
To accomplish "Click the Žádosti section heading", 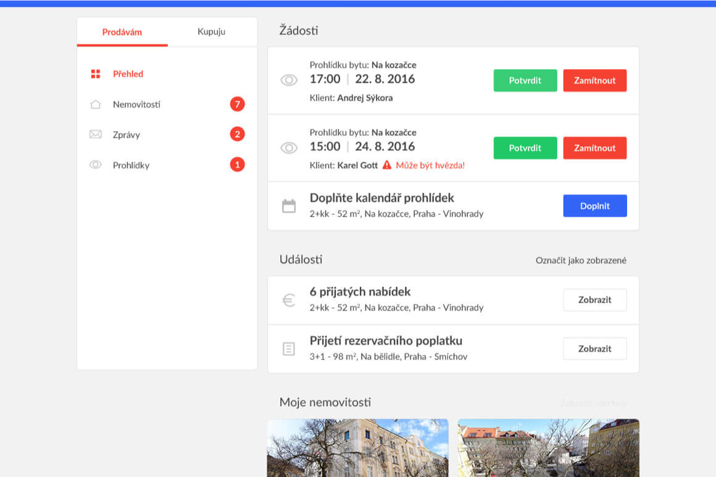I will [x=299, y=31].
